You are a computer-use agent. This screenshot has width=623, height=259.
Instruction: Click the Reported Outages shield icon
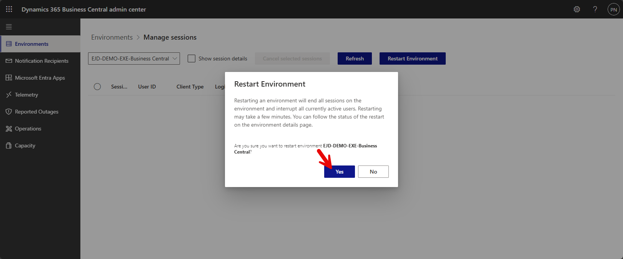9,112
